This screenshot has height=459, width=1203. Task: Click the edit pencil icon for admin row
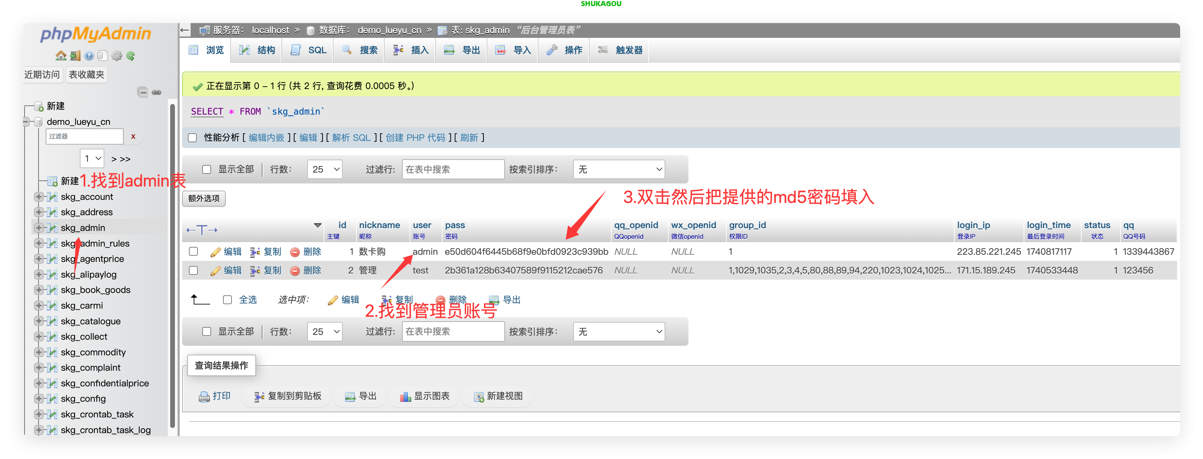215,252
